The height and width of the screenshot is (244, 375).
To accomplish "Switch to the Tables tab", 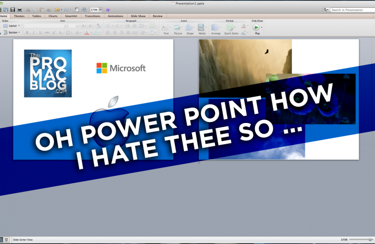I will click(37, 16).
